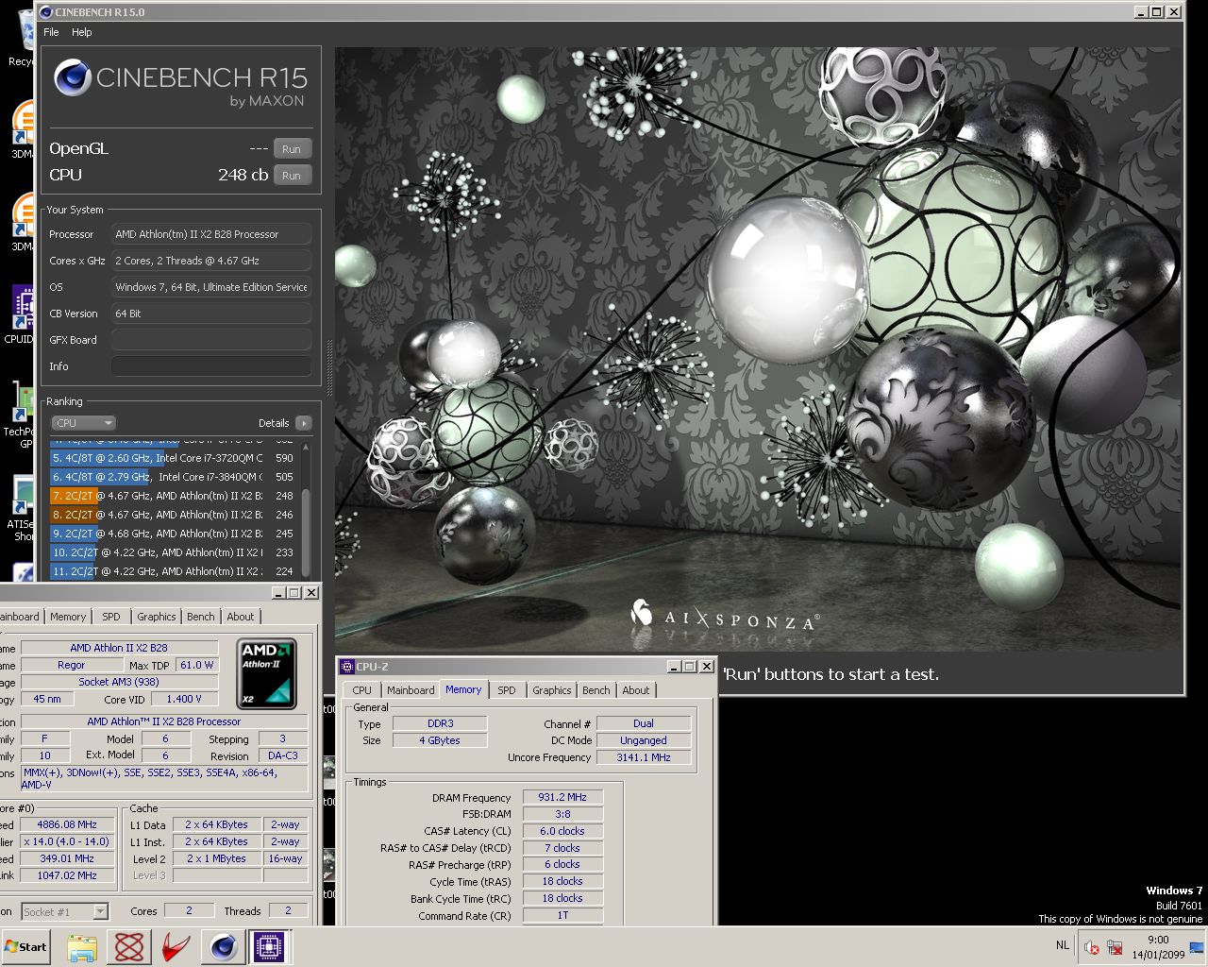Click the processor name field AMD Athlon II X2 B28
This screenshot has width=1208, height=967.
point(119,648)
